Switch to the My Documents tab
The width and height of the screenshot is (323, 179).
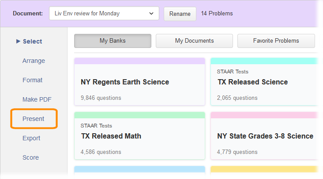(194, 41)
